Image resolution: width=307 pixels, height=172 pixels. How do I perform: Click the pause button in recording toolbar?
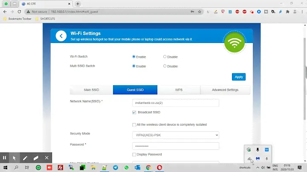pos(5,158)
